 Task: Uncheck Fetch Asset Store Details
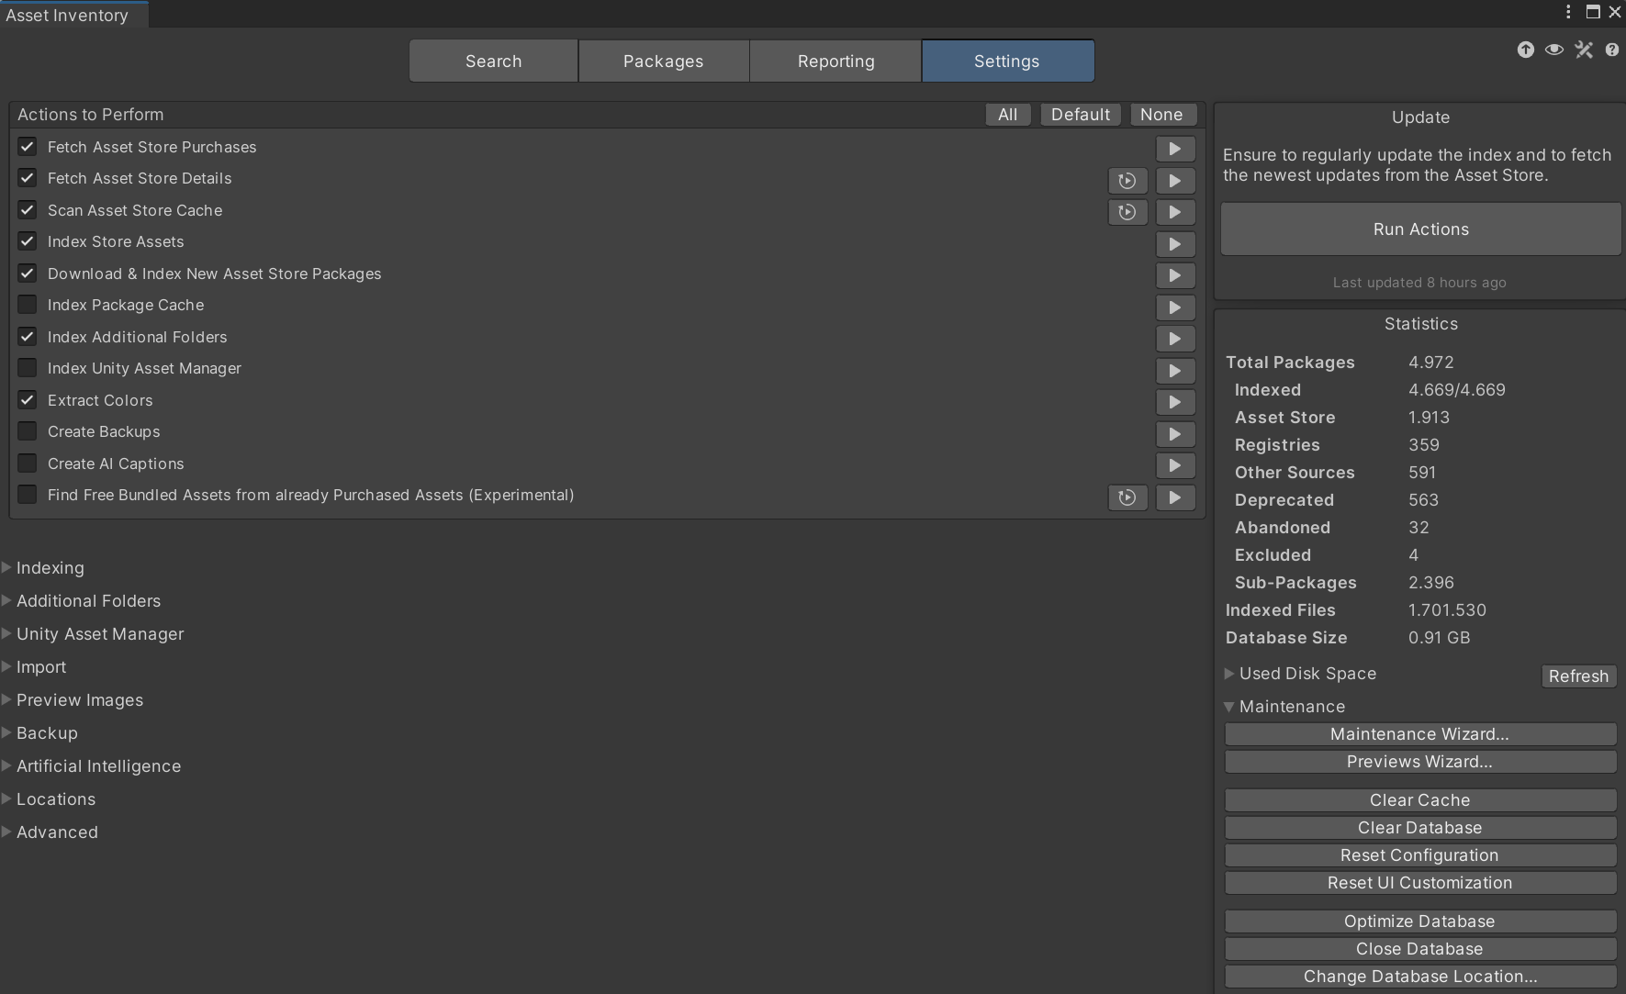(x=28, y=178)
